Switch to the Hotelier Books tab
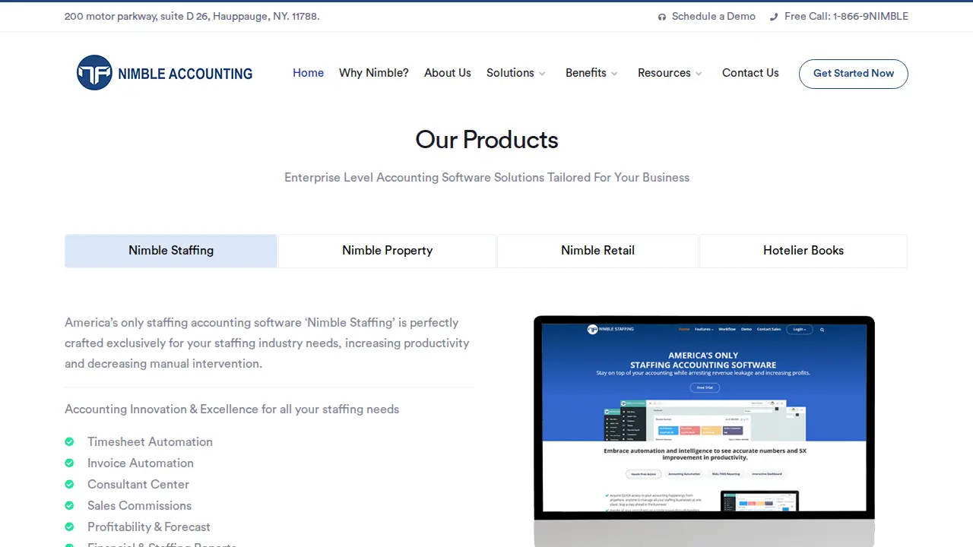 click(x=803, y=251)
